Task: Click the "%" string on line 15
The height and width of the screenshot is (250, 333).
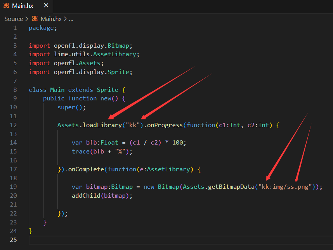Action: [120, 152]
